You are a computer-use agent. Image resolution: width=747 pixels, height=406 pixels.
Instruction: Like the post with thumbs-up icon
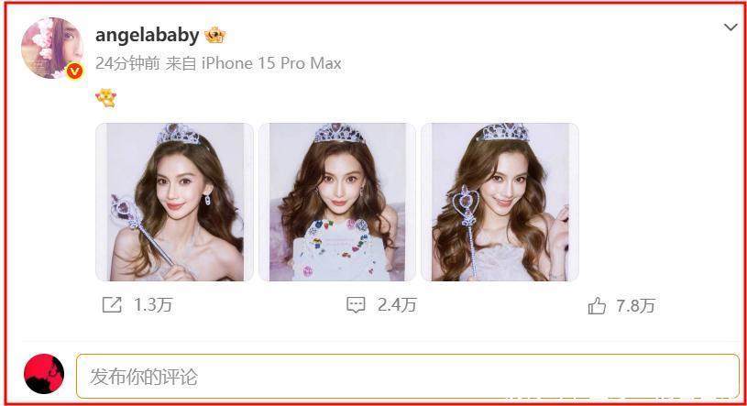click(x=597, y=306)
